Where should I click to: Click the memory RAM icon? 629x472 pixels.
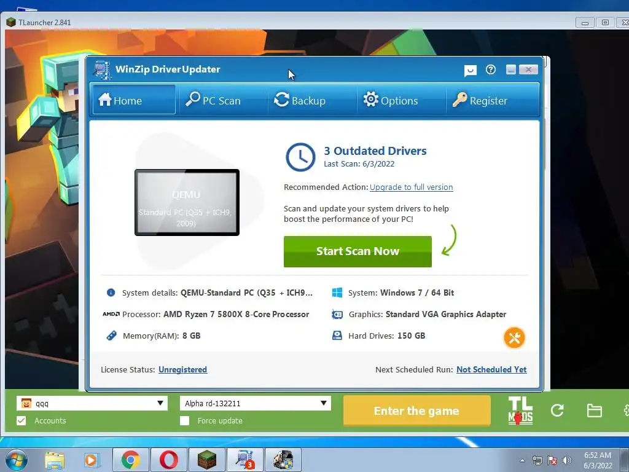tap(111, 336)
